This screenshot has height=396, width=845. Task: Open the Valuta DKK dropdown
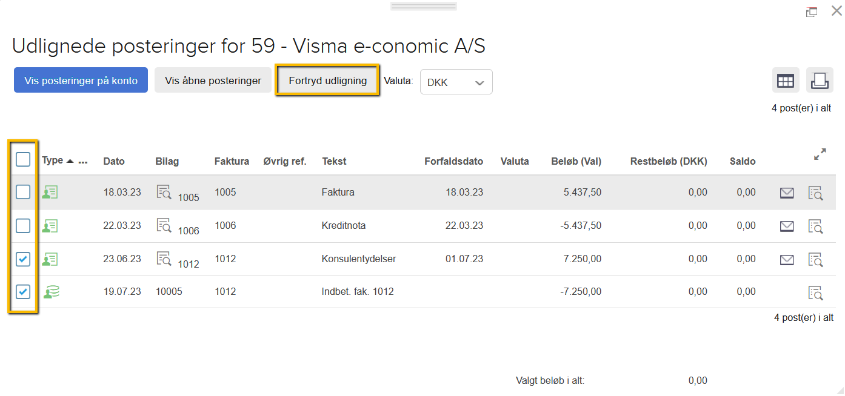tap(456, 82)
